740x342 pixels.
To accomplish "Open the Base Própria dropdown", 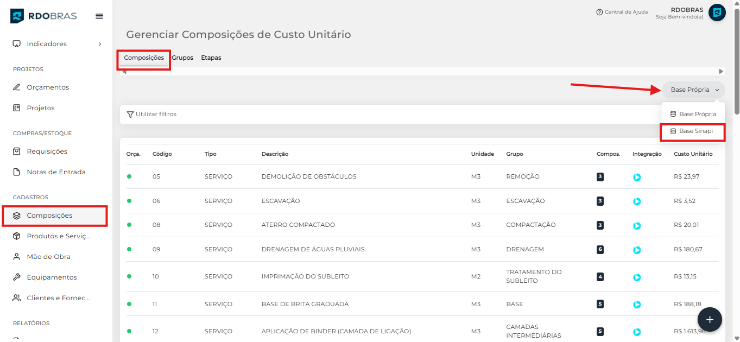I will point(693,90).
